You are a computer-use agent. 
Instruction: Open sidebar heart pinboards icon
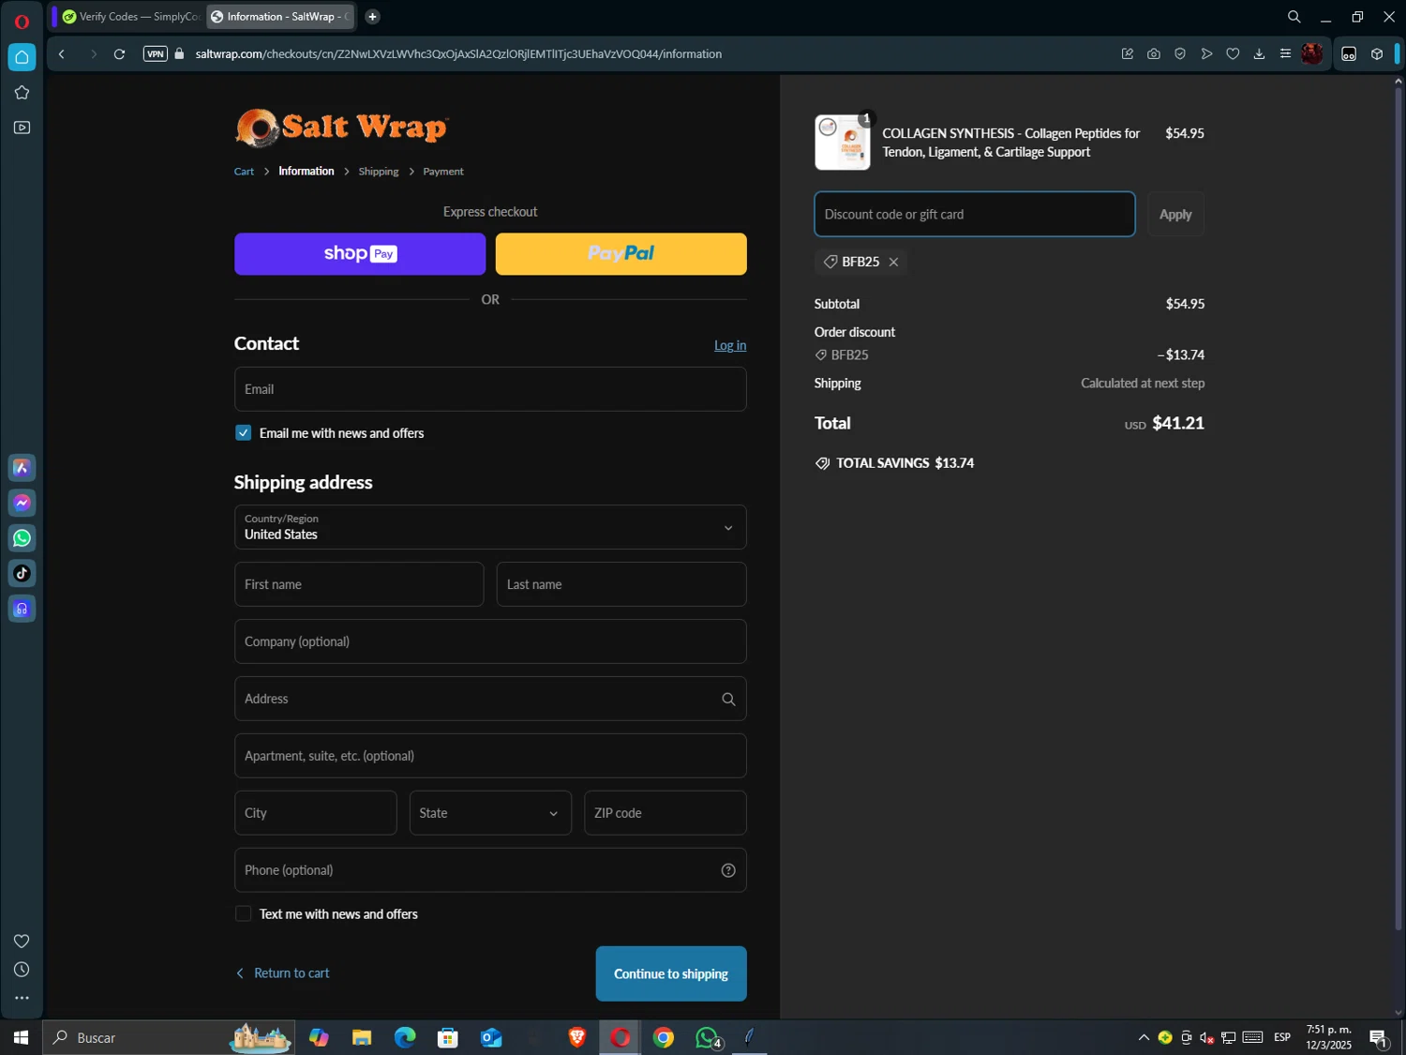point(22,942)
